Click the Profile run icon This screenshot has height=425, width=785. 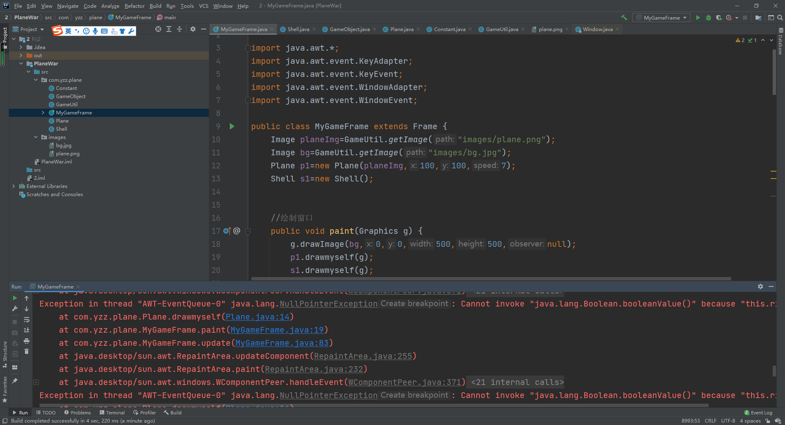729,18
